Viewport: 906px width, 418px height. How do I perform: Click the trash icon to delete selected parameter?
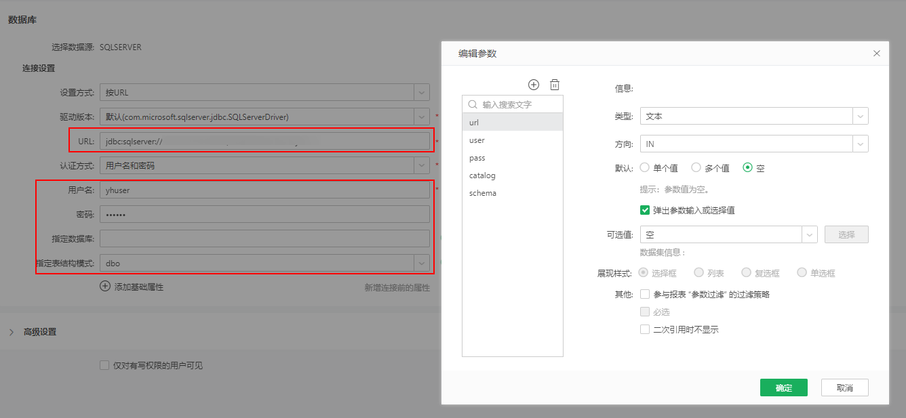pyautogui.click(x=555, y=84)
